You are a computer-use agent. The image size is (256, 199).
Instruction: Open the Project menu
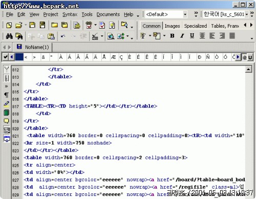coord(51,14)
